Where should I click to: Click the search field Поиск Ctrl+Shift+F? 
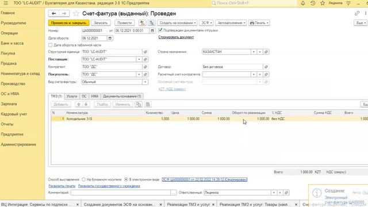coord(254,3)
